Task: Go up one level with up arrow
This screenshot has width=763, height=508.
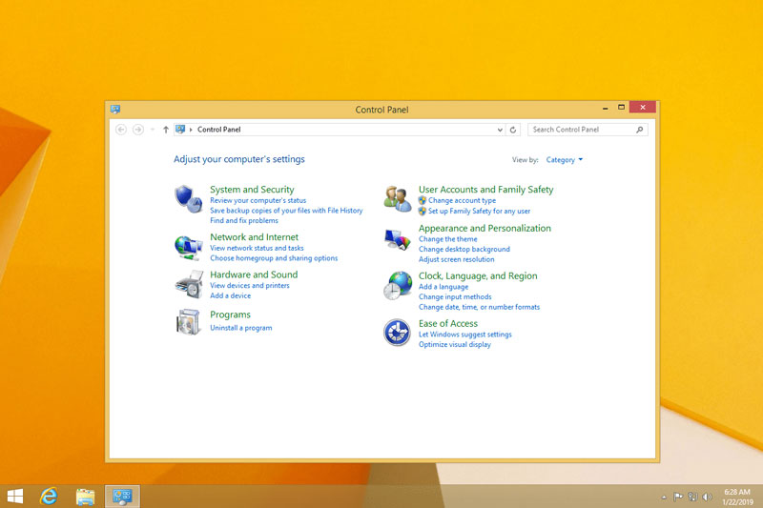Action: [x=166, y=130]
